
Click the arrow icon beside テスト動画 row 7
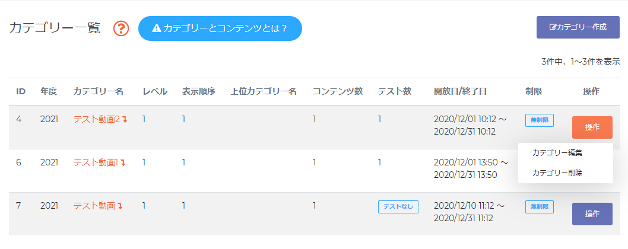(120, 206)
